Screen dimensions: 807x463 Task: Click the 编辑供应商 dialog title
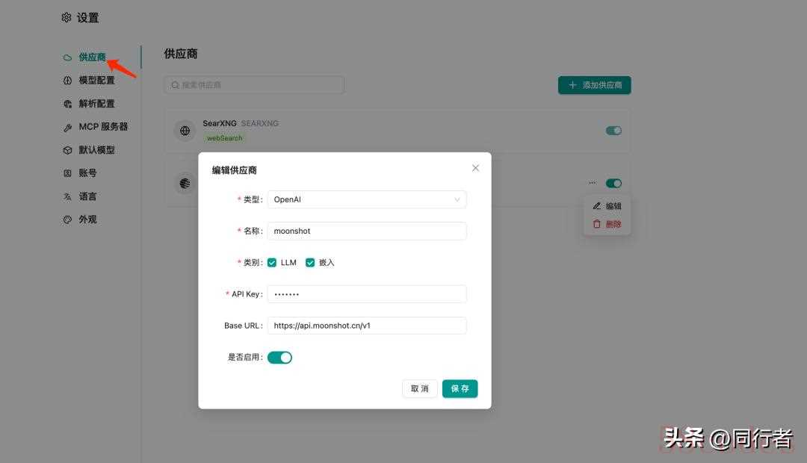[x=234, y=170]
